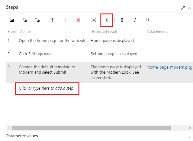Image resolution: width=193 pixels, height=141 pixels.
Task: Toggle italic formatting
Action: pos(135,20)
